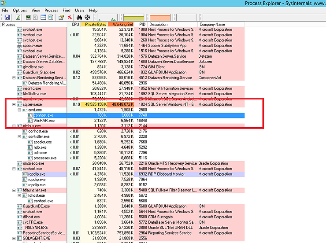Open the System Information toolbar icon
Image resolution: width=326 pixels, height=243 pixels.
click(x=28, y=17)
